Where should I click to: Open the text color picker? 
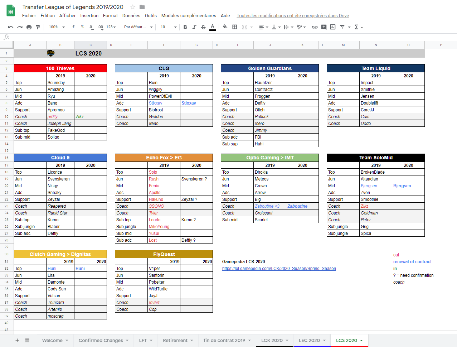213,27
